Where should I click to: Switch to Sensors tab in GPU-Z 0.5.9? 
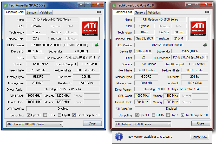pyautogui.click(x=31, y=12)
